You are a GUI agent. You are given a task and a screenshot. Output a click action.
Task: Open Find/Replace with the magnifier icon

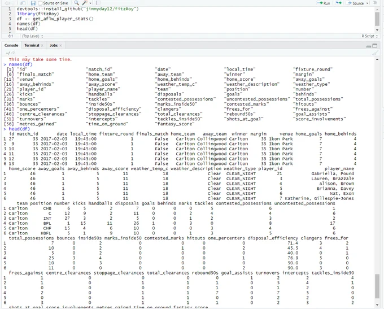(x=76, y=3)
